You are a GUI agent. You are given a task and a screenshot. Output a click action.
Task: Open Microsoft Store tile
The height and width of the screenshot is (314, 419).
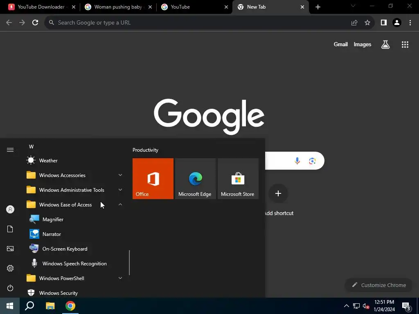point(238,179)
